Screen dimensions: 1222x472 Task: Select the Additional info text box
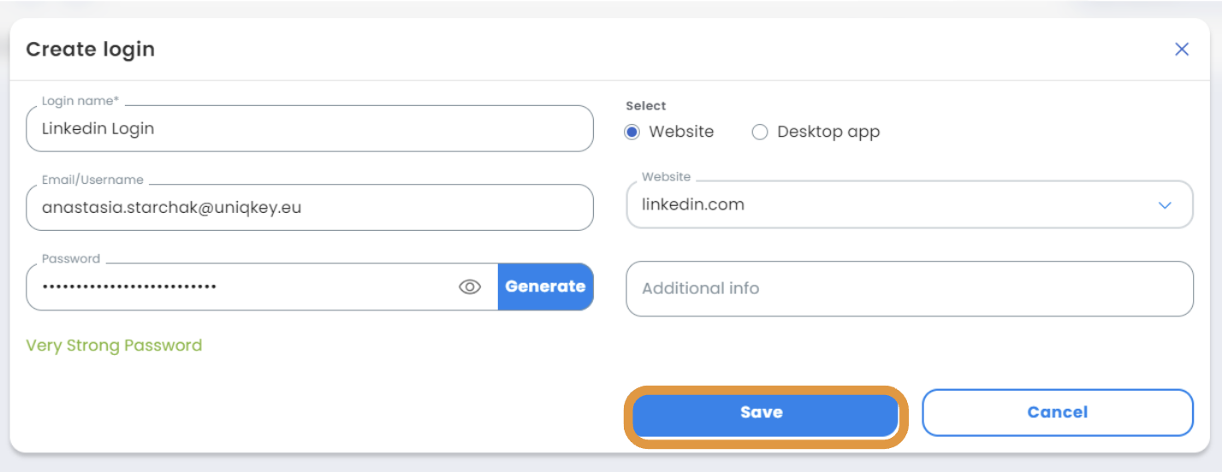910,289
